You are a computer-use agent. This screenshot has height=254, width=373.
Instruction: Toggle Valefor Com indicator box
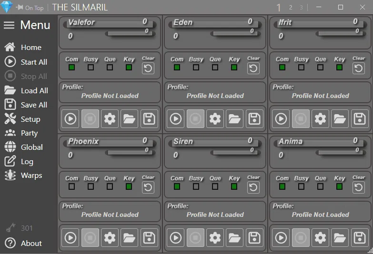coord(71,68)
